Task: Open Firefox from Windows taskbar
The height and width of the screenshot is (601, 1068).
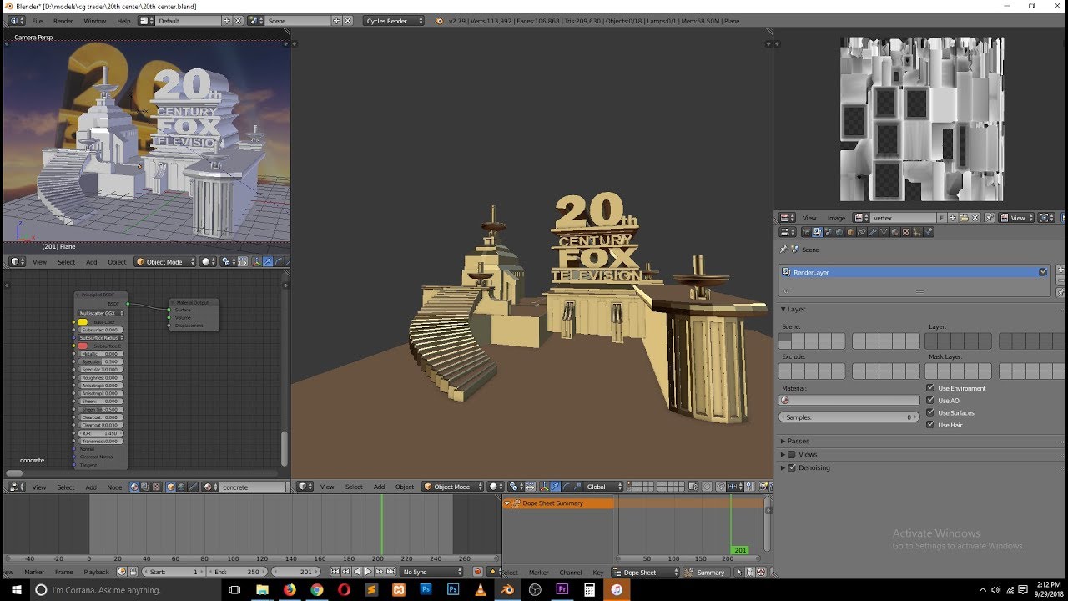Action: click(290, 589)
